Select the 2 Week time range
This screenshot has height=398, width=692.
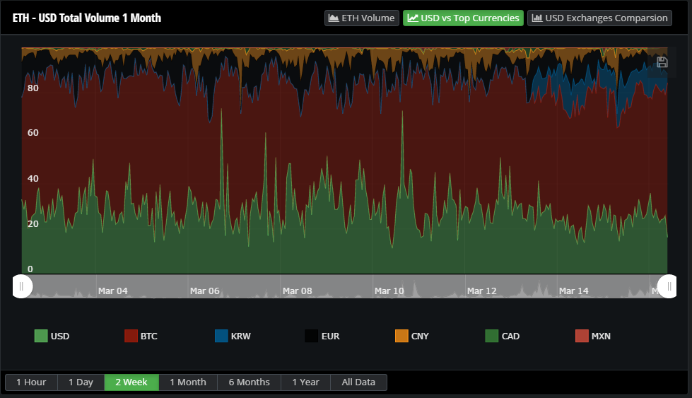(131, 382)
